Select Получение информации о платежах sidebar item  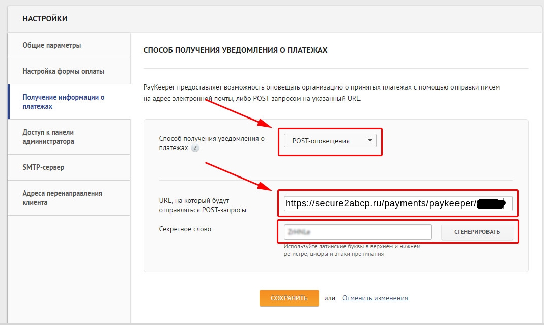(63, 102)
